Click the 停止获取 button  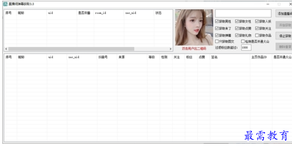[284, 36]
